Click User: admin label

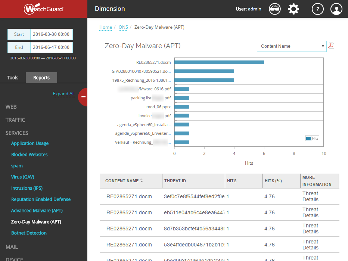coord(248,9)
